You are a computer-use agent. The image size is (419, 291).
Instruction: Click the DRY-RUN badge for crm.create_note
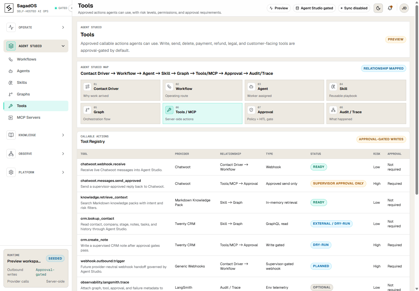pos(321,245)
